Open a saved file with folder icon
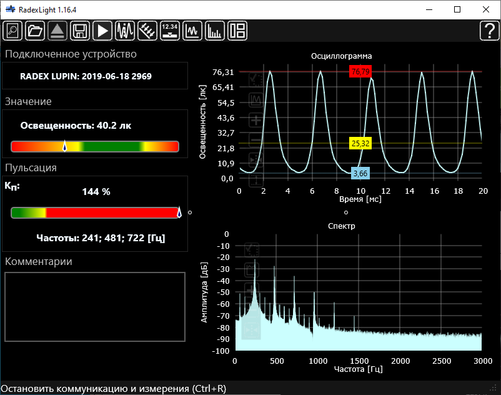Screen dimensions: 501x395 coord(36,30)
